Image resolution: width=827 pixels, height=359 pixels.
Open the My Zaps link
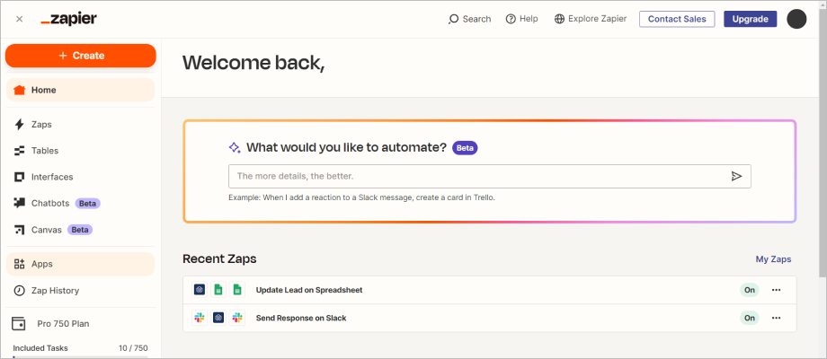[x=773, y=259]
